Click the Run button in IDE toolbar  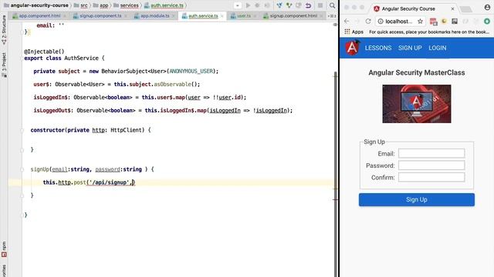point(248,5)
